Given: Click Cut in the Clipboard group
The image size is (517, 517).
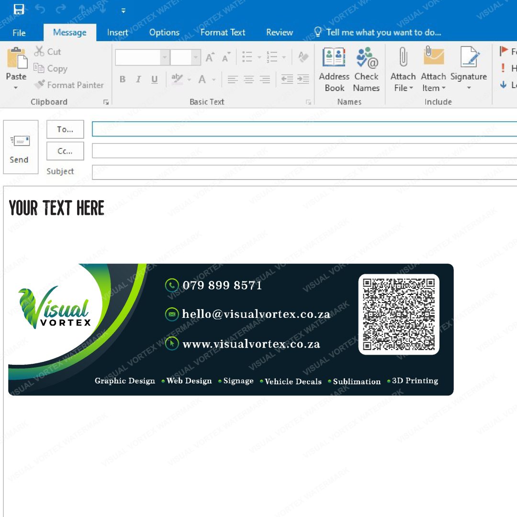Looking at the screenshot, I should click(x=47, y=51).
